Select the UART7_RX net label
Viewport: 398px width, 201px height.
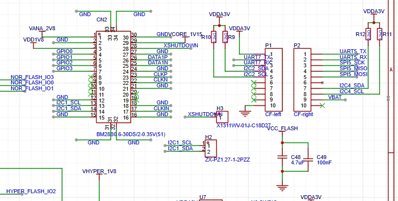tap(257, 62)
